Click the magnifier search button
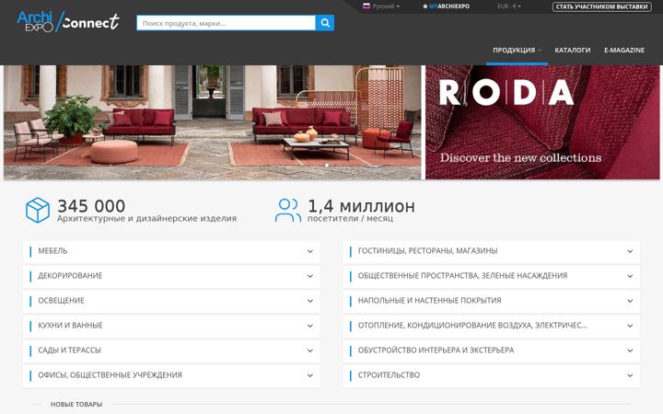Viewport: 663px width, 414px height. click(x=325, y=23)
